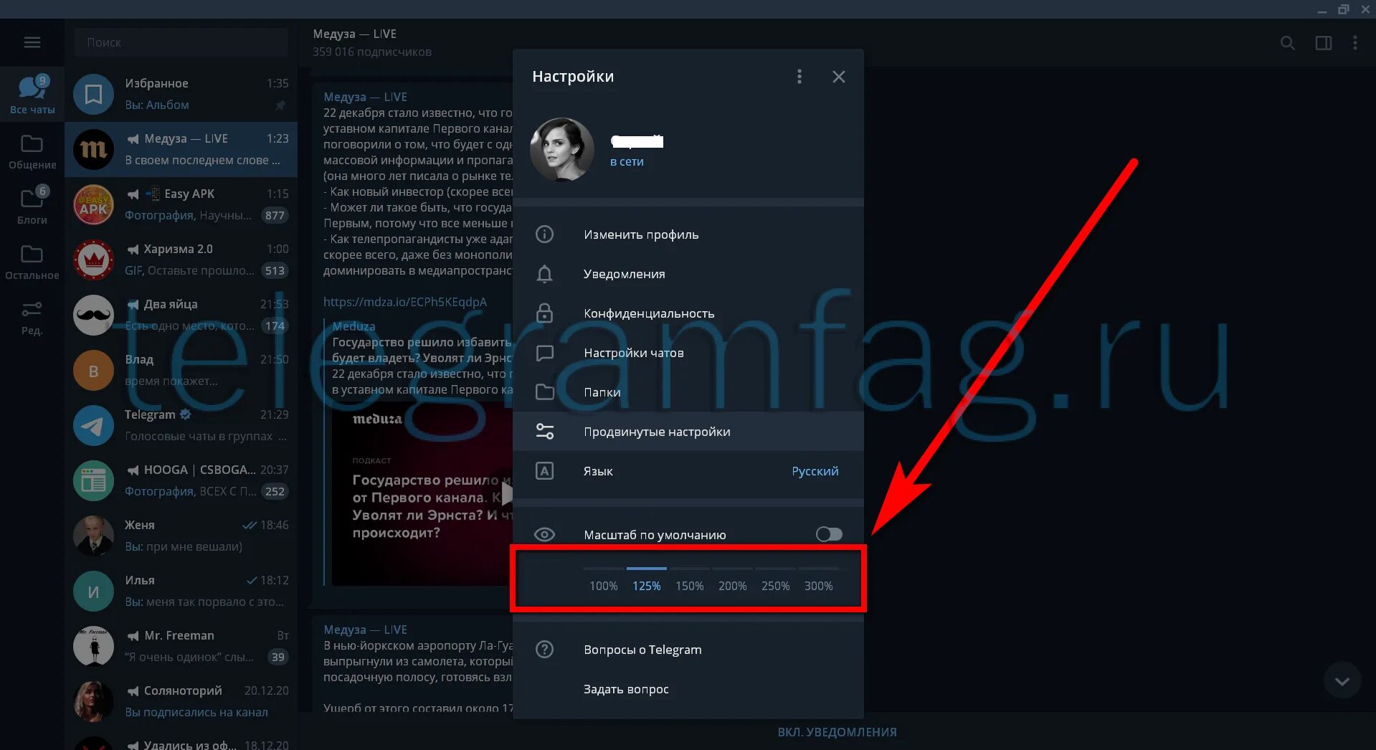1376x750 pixels.
Task: Click the bell icon beside Уведомления
Action: tap(544, 274)
